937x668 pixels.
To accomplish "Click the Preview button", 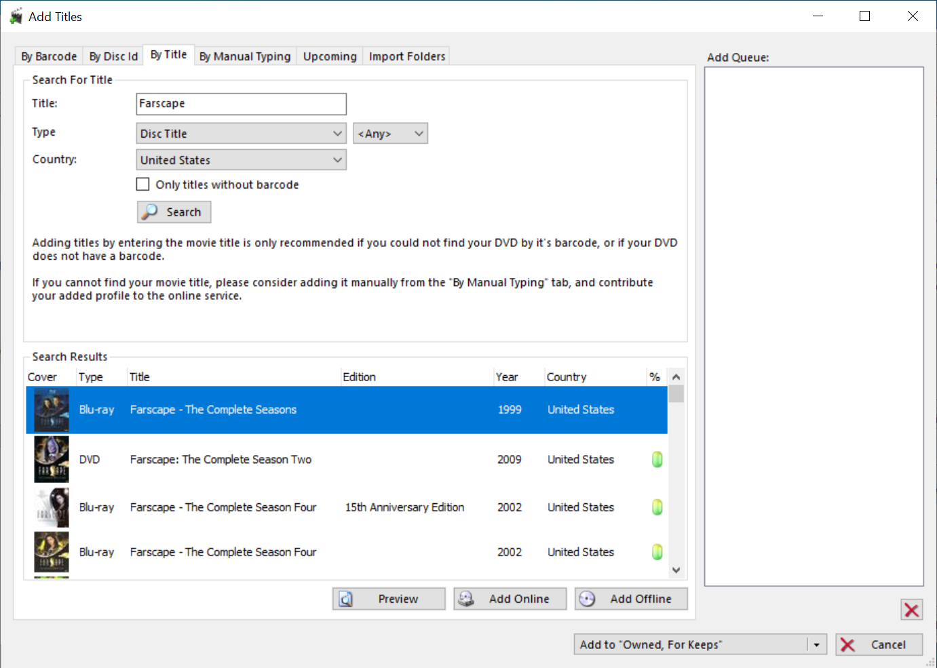I will [389, 599].
